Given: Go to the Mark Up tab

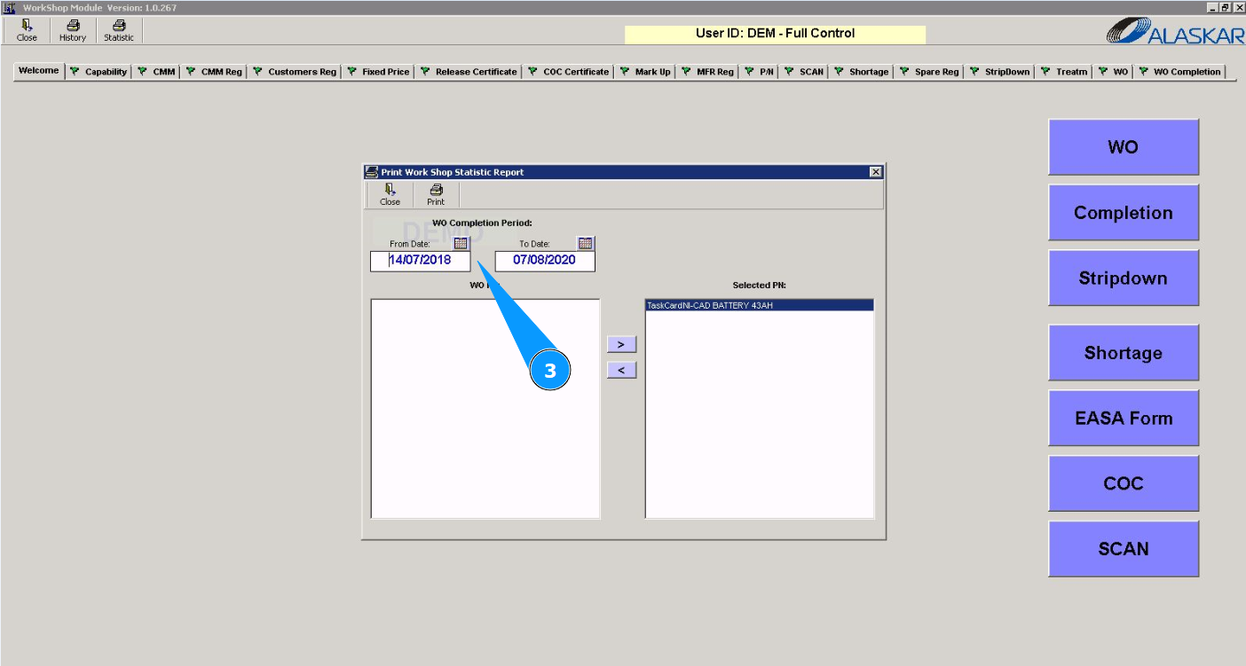Looking at the screenshot, I should point(646,72).
